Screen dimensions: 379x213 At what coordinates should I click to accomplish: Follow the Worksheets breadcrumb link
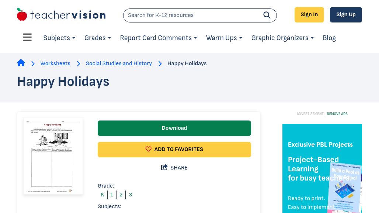tap(55, 63)
